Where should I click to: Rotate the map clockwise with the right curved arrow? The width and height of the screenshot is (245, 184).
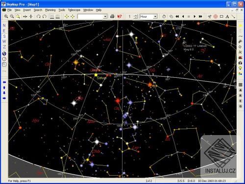point(45,17)
